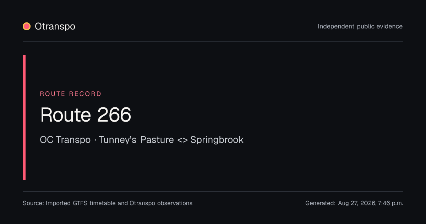This screenshot has height=224, width=426.
Task: Click the 7:46 p.m. timestamp
Action: (390, 203)
